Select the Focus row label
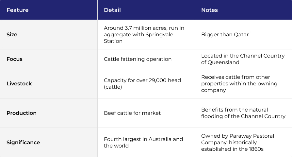292x157 pixels. click(x=14, y=59)
